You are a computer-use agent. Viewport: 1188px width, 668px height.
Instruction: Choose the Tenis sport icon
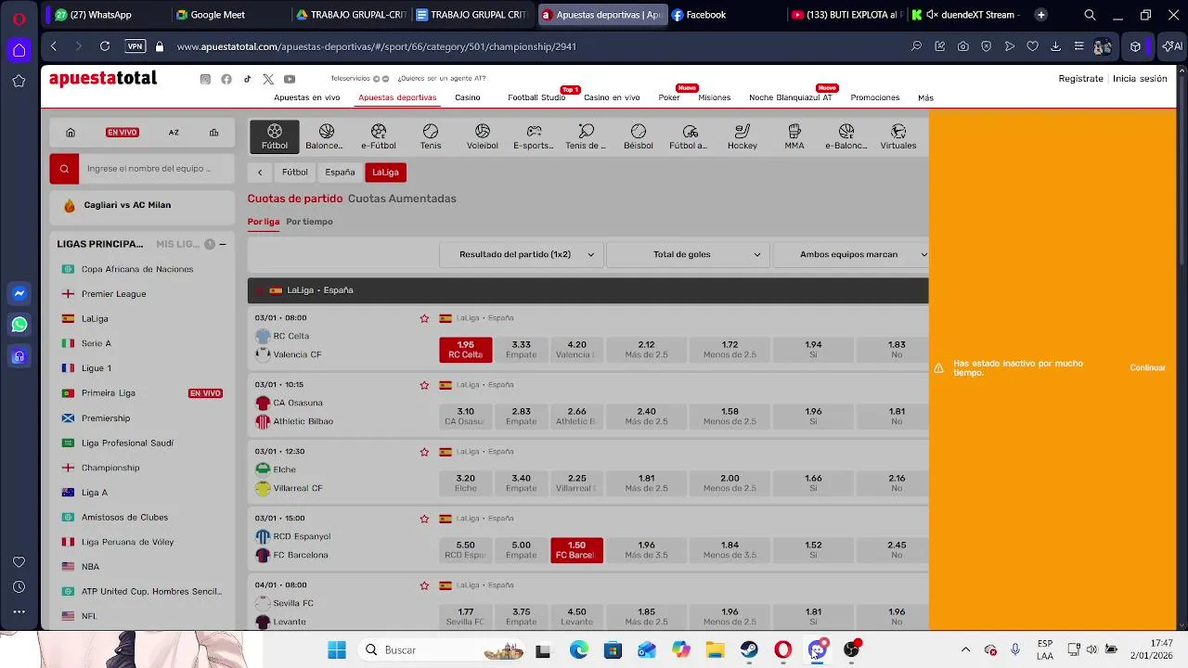[x=430, y=136]
